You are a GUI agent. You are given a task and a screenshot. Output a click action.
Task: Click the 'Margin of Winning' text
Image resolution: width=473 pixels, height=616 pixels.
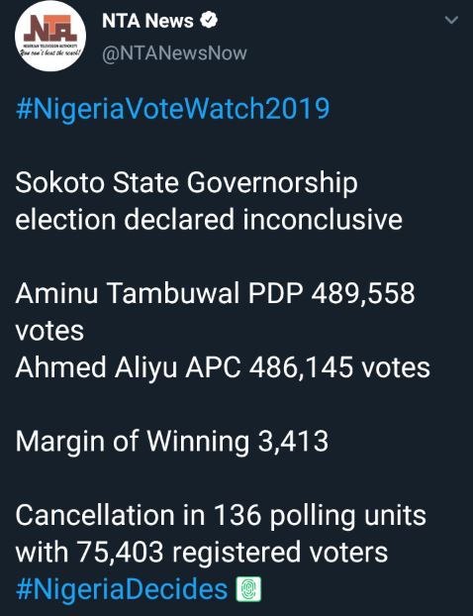coord(133,442)
